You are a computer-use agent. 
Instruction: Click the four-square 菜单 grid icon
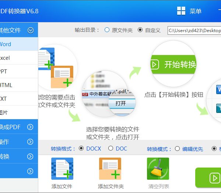click(181, 11)
